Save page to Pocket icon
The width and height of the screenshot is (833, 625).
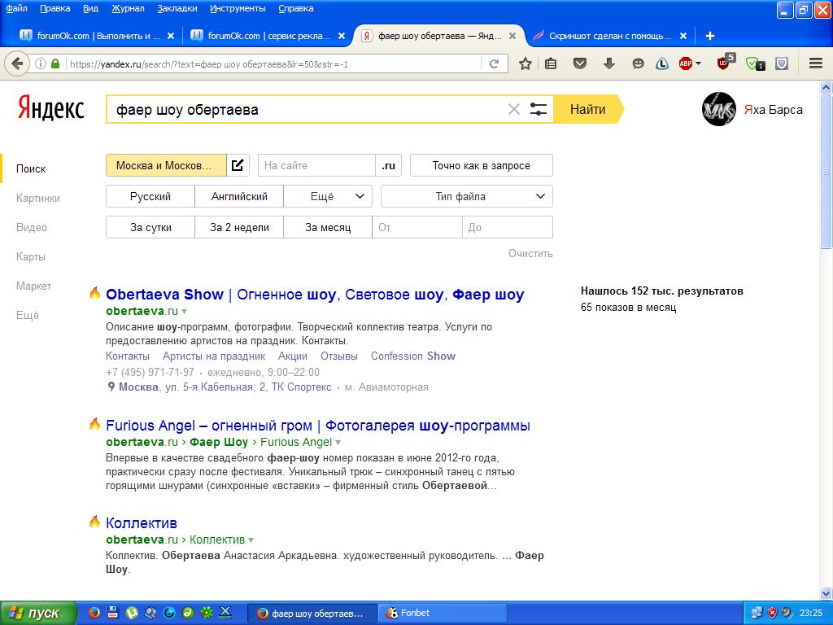click(x=579, y=63)
